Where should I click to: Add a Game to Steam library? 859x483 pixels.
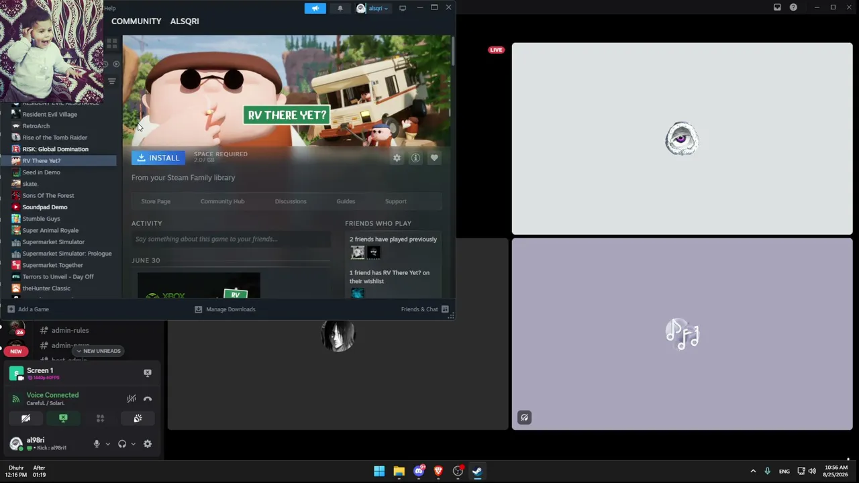click(28, 309)
